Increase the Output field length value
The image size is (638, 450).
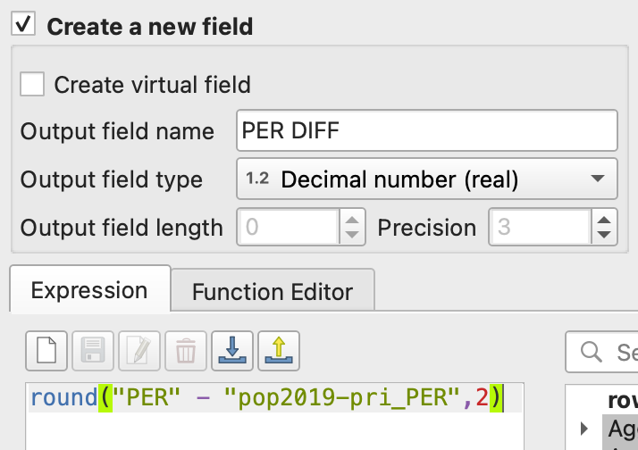(354, 220)
